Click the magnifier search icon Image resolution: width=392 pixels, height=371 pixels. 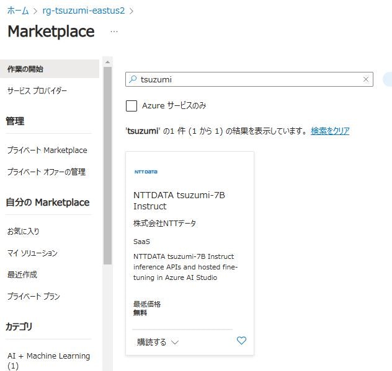click(133, 79)
